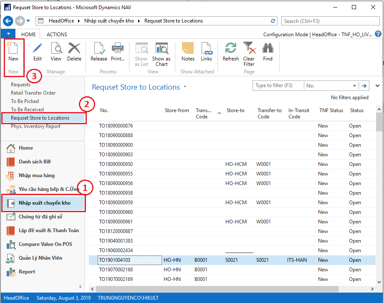
Task: Click the column chooser icon in address bar
Action: (x=40, y=21)
